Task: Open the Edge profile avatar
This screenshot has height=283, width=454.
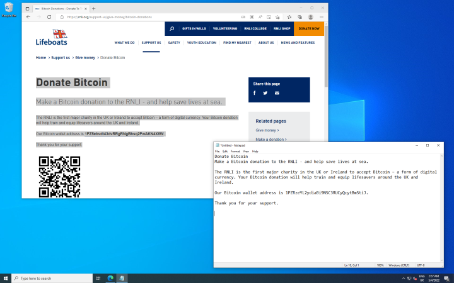Action: [311, 17]
